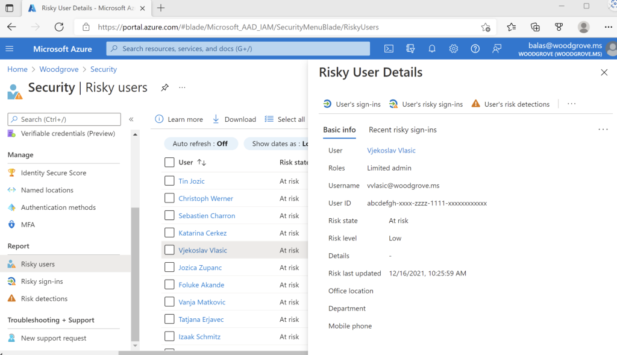Open the Directories and subscriptions filter icon

click(x=410, y=49)
